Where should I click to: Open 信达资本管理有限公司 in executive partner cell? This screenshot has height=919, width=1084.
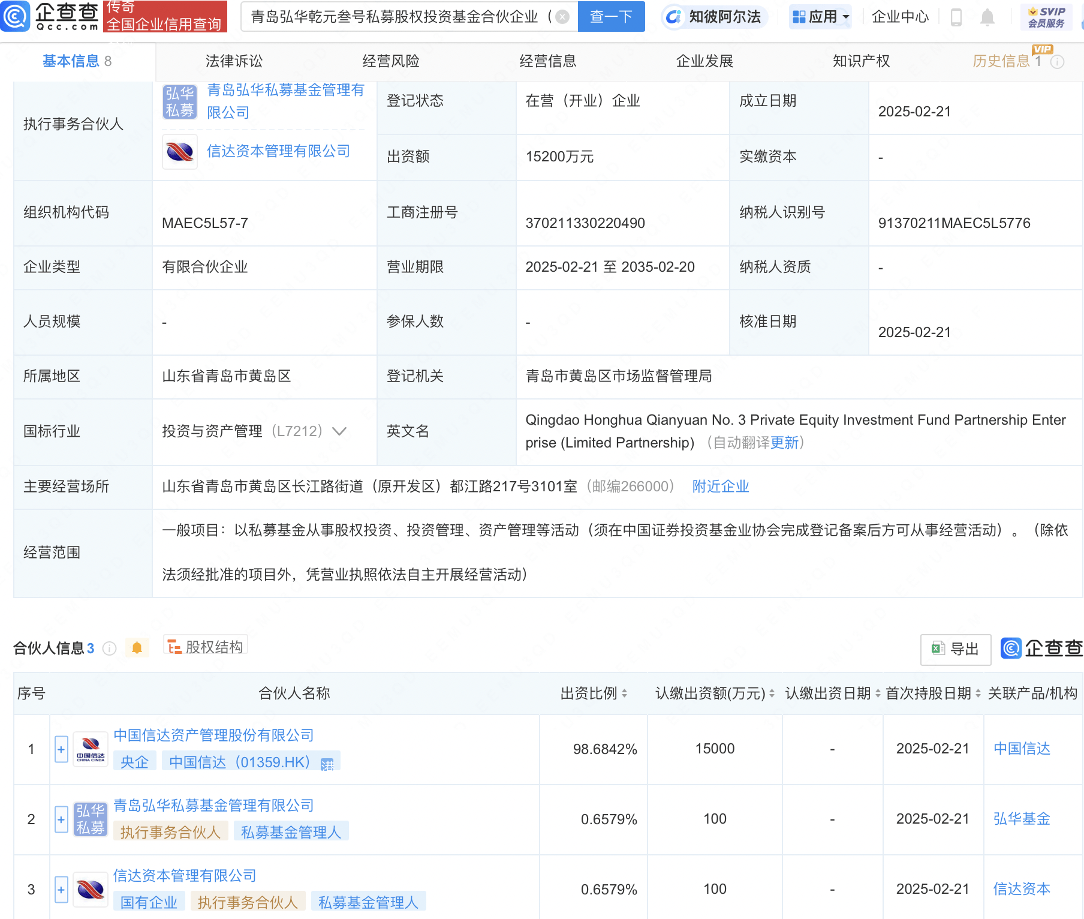[x=279, y=151]
